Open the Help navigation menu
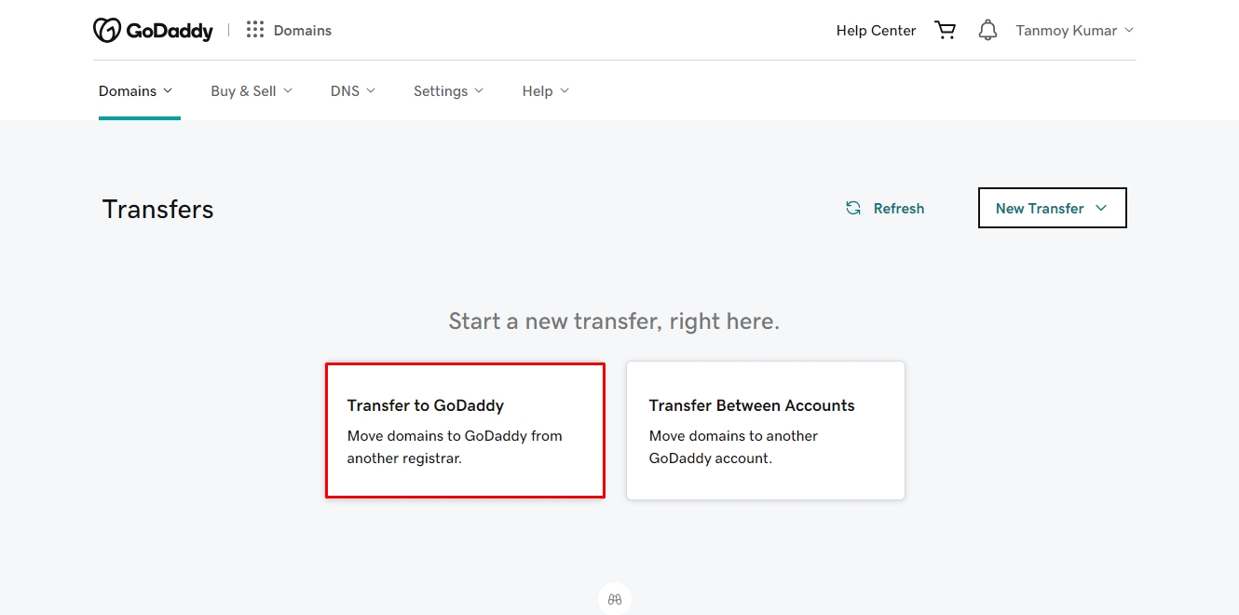This screenshot has height=615, width=1239. click(545, 90)
